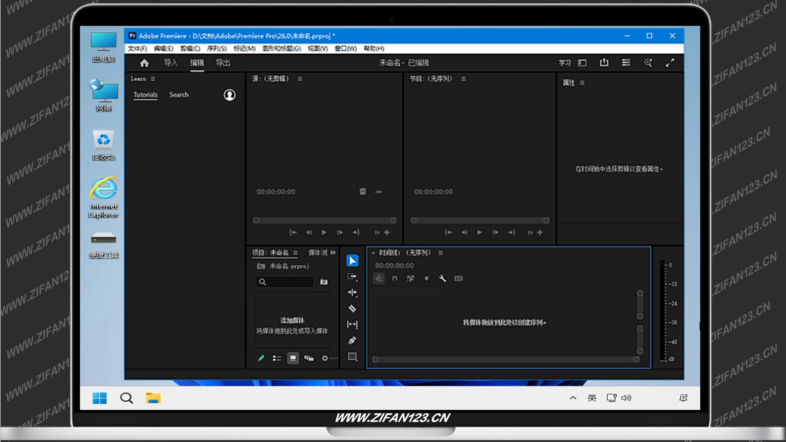The image size is (786, 442).
Task: Open File Explorer from the taskbar
Action: [153, 398]
